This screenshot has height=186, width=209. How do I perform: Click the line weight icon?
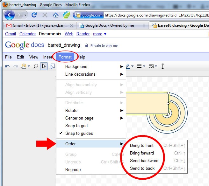(139, 66)
